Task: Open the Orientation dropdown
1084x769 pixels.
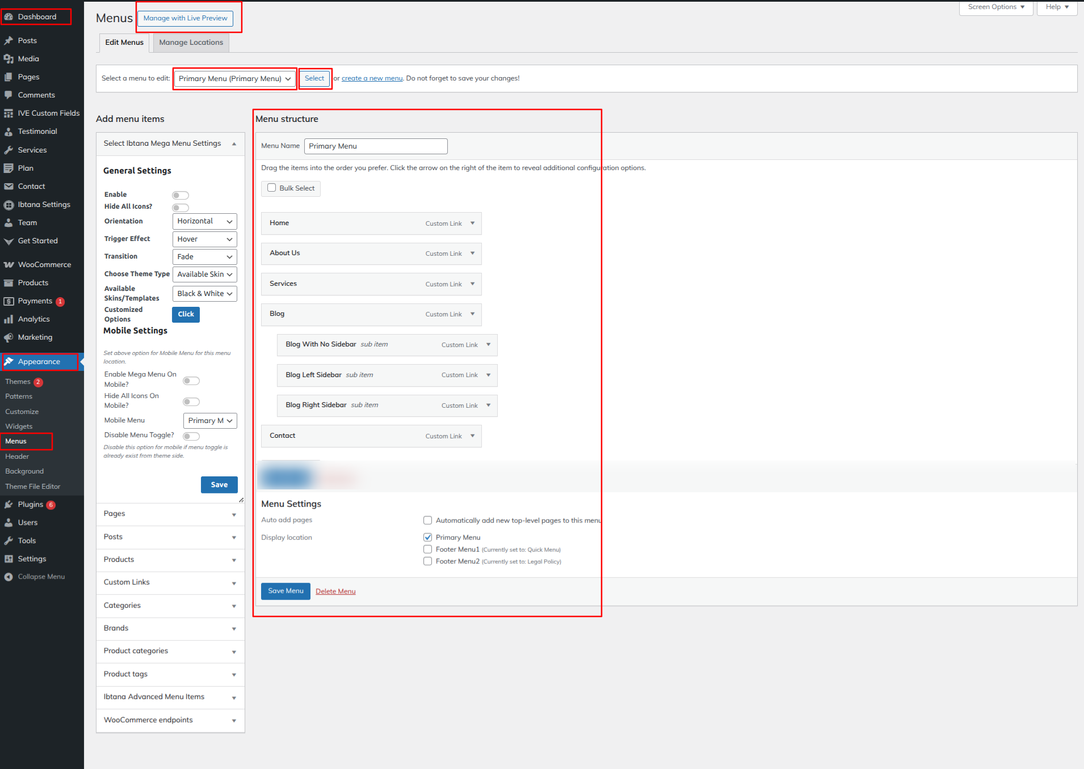Action: click(204, 221)
